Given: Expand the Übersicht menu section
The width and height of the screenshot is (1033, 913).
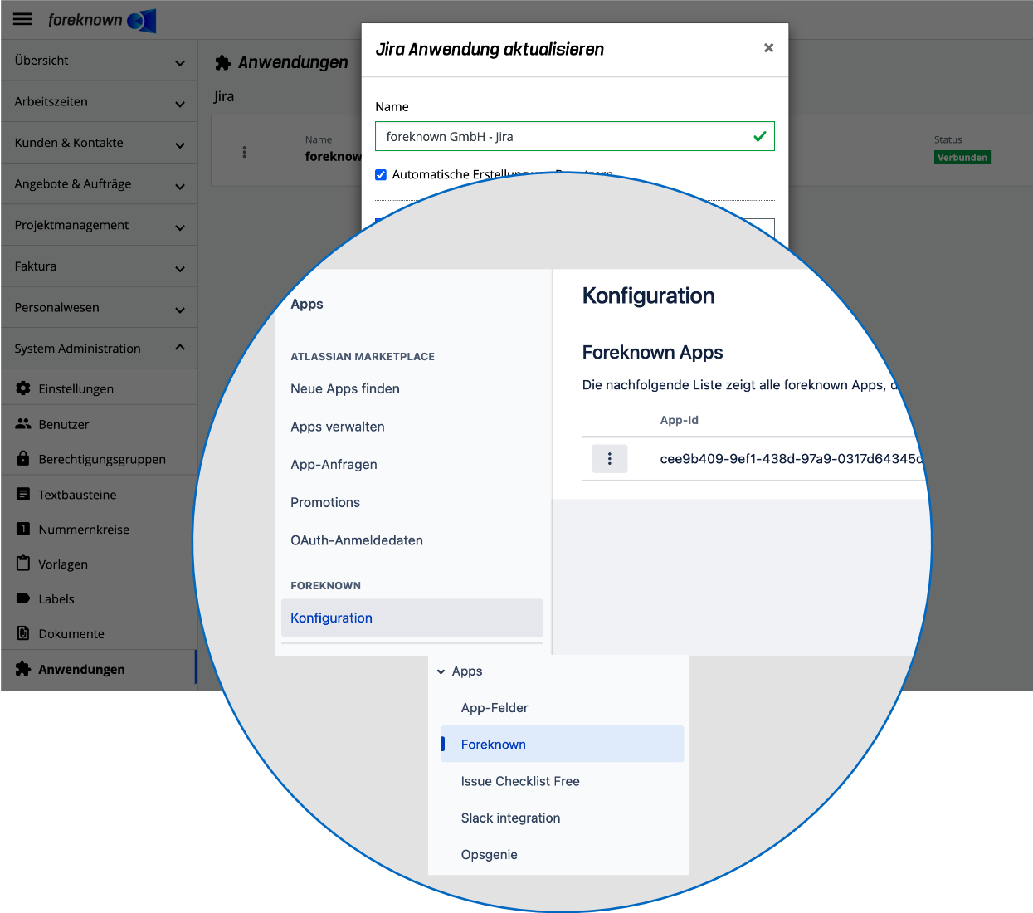Looking at the screenshot, I should coord(100,61).
